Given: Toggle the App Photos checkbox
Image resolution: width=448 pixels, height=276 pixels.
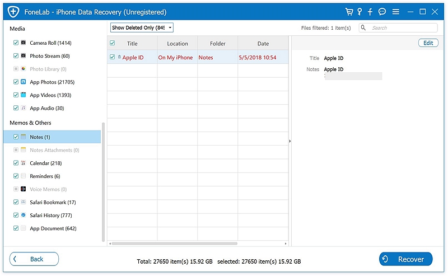Looking at the screenshot, I should pos(16,82).
